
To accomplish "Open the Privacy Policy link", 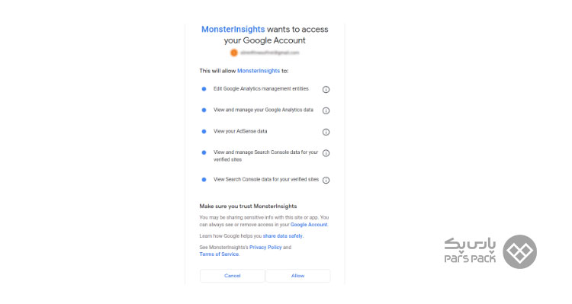I will (265, 247).
